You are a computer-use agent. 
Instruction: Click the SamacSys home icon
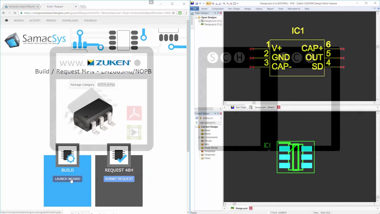click(x=7, y=20)
